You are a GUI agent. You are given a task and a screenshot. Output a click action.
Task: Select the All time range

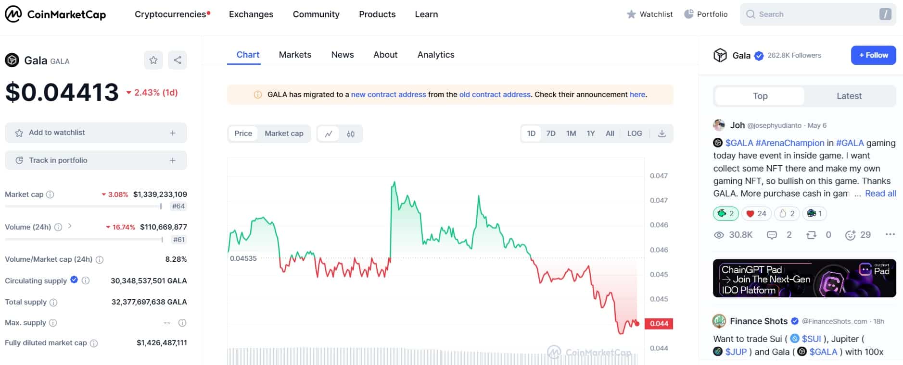pyautogui.click(x=610, y=134)
